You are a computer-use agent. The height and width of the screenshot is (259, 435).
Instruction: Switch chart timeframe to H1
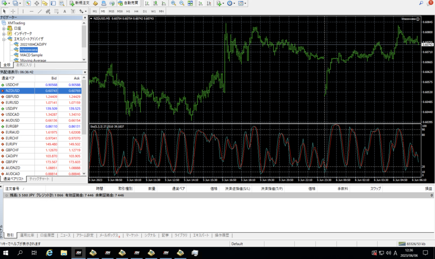[128, 11]
